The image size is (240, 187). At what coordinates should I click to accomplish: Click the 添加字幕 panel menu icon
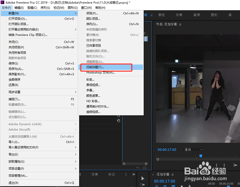click(x=172, y=175)
